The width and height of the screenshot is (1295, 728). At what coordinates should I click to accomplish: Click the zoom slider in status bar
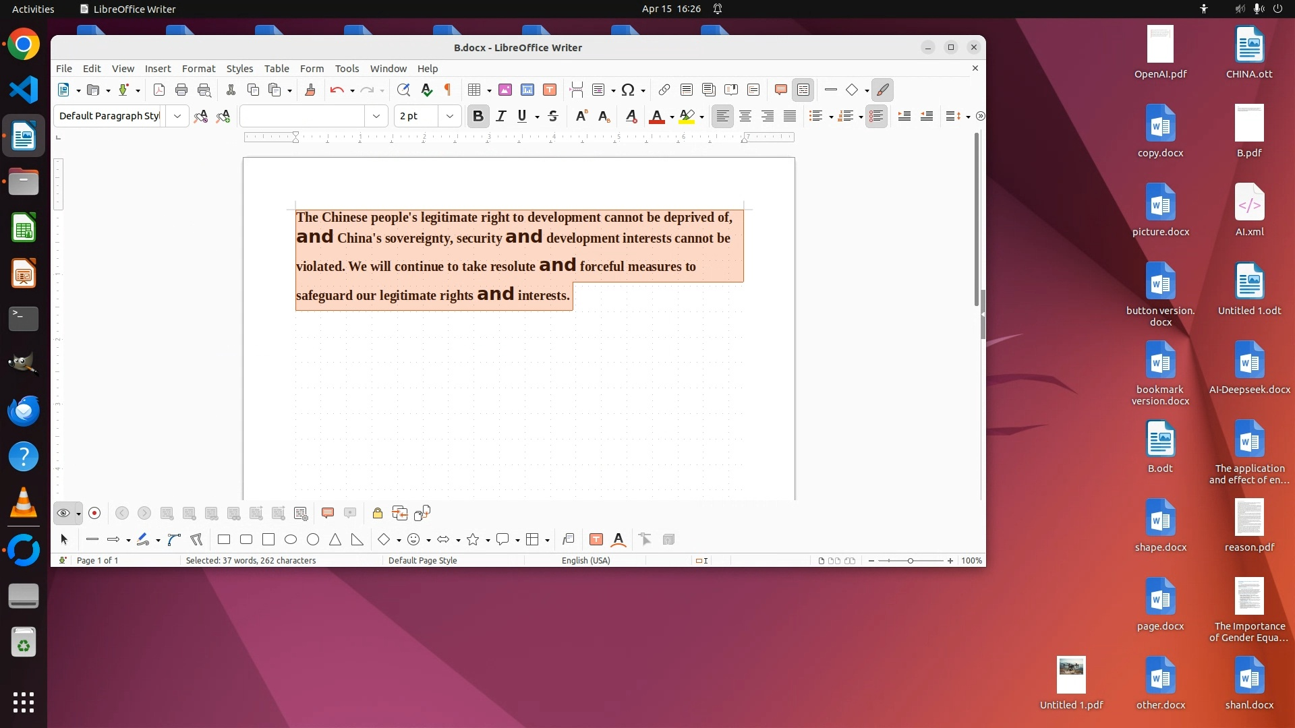click(910, 561)
